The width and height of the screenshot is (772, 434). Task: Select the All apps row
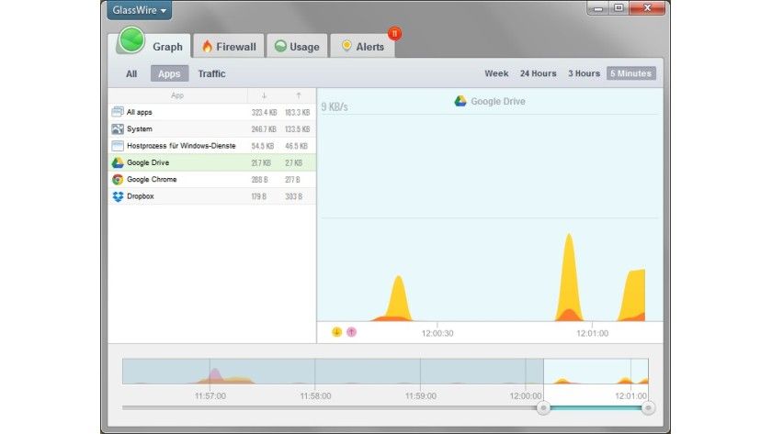211,112
